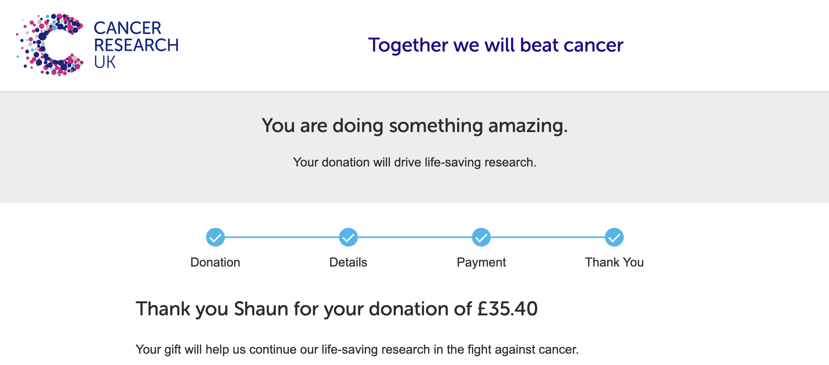Click the word RESEARCH in the logo

click(136, 45)
